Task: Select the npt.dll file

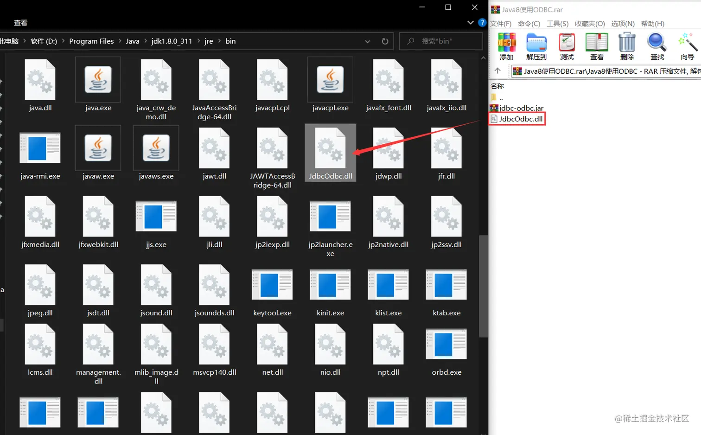Action: coord(389,350)
